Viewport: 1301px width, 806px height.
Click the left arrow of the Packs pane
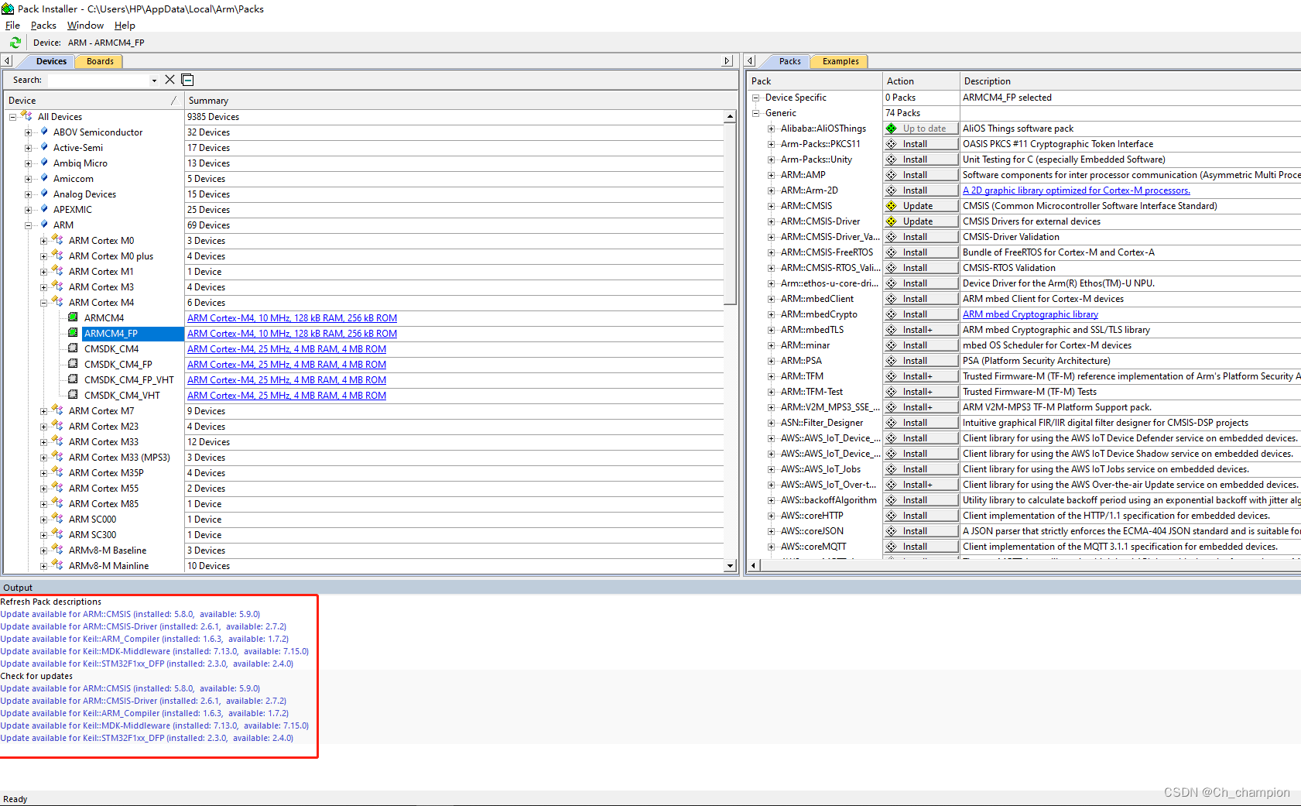[x=750, y=60]
